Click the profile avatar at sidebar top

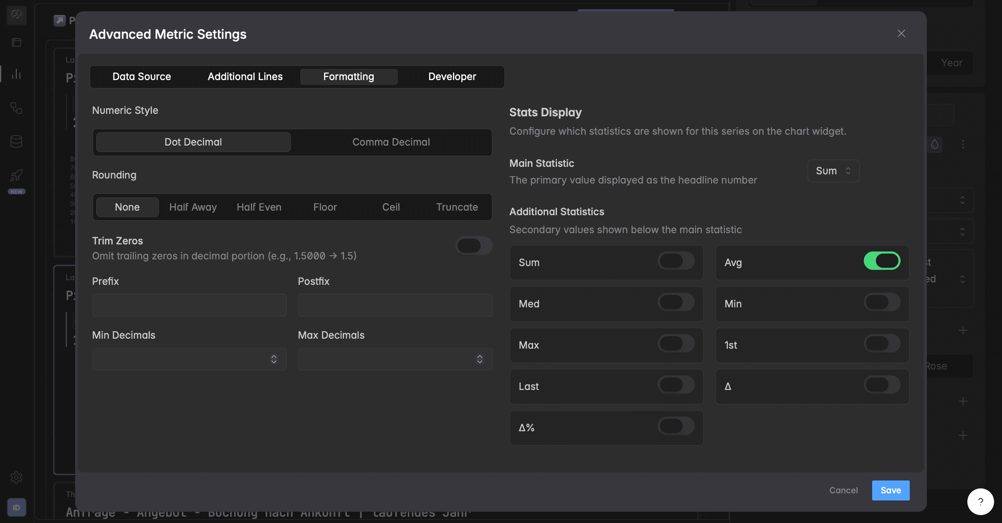tap(16, 15)
